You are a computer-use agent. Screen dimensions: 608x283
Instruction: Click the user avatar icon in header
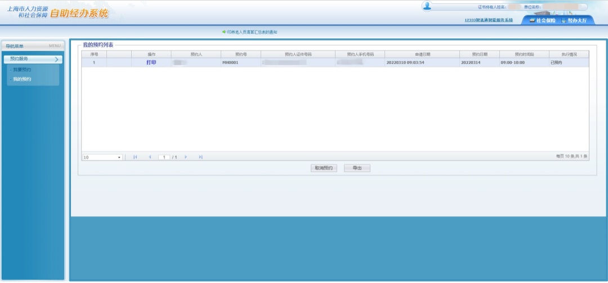427,6
